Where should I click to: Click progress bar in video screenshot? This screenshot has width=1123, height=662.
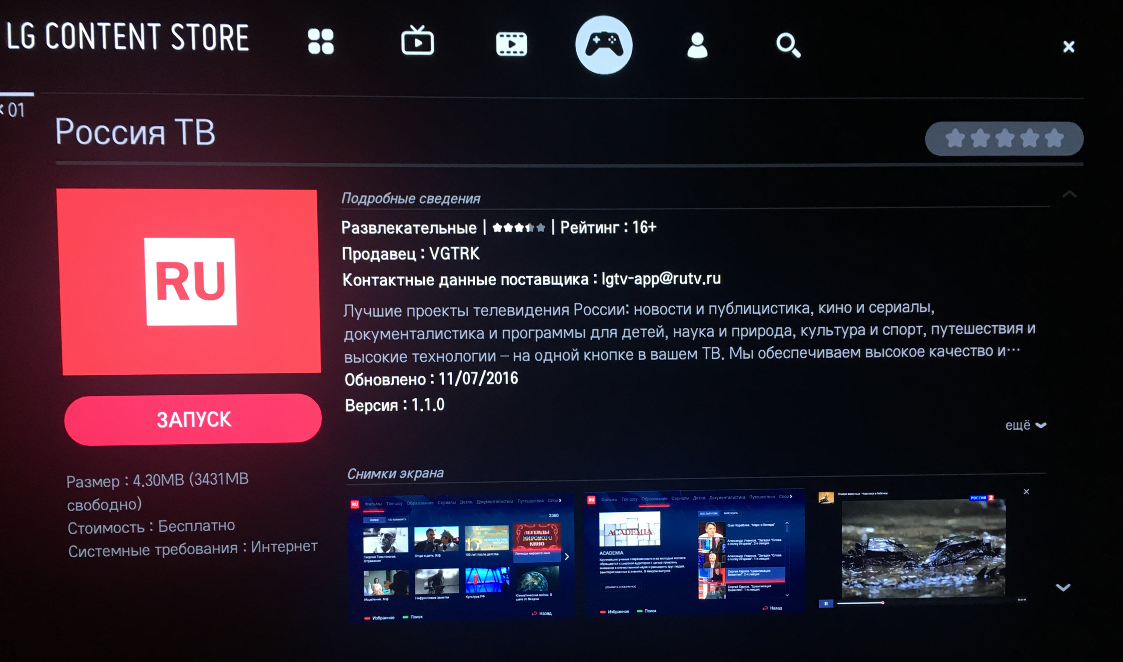click(860, 603)
